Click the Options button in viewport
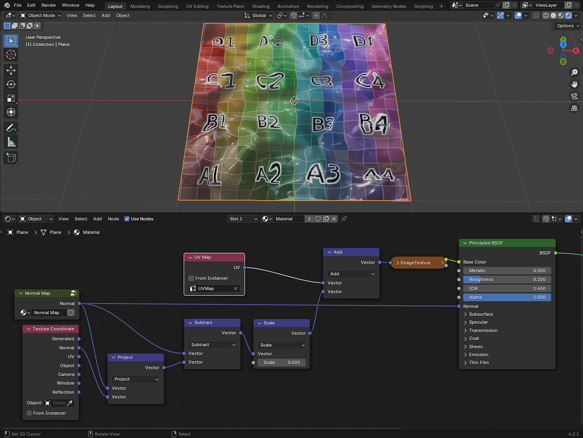Screen dimensions: 583x438 [x=568, y=26]
